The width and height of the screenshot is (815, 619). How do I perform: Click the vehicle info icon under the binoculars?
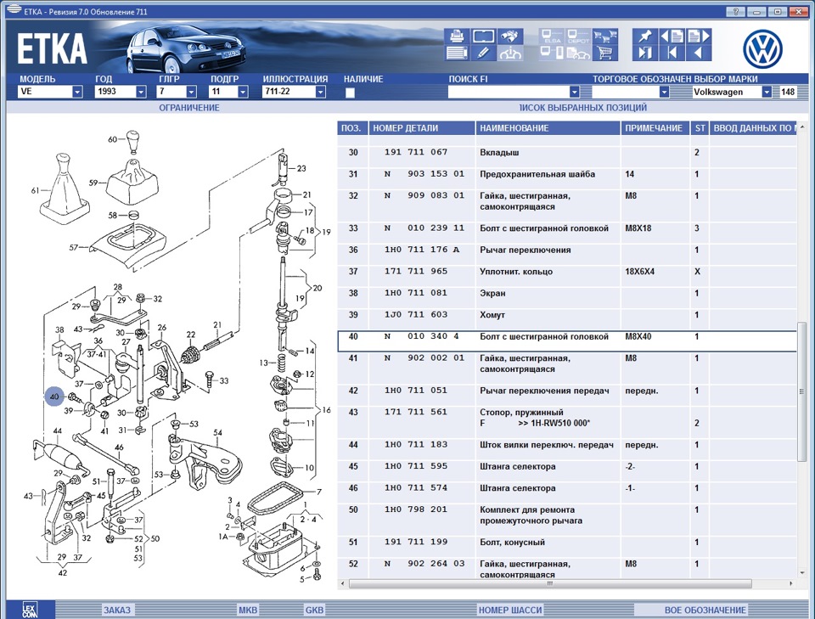510,53
